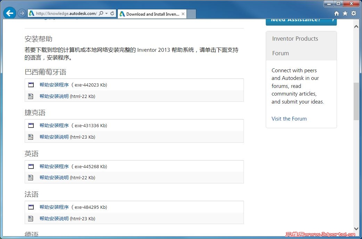Image resolution: width=362 pixels, height=239 pixels.
Task: Download 帮助安装程序 exe-484295 Kb
Action: click(54, 207)
